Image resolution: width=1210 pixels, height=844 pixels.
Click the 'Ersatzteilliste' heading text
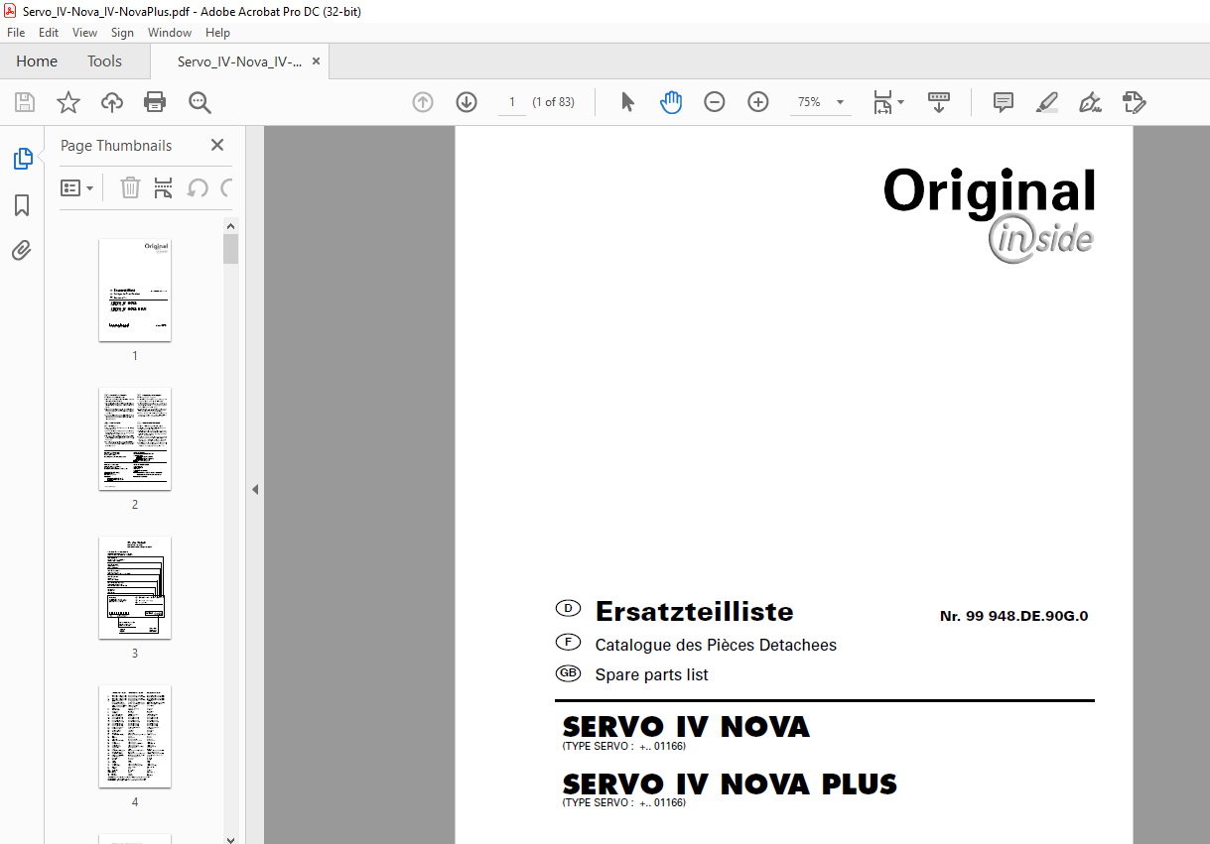pos(694,611)
